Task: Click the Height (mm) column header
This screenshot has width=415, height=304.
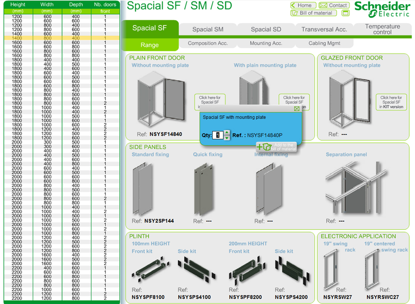Action: point(18,8)
